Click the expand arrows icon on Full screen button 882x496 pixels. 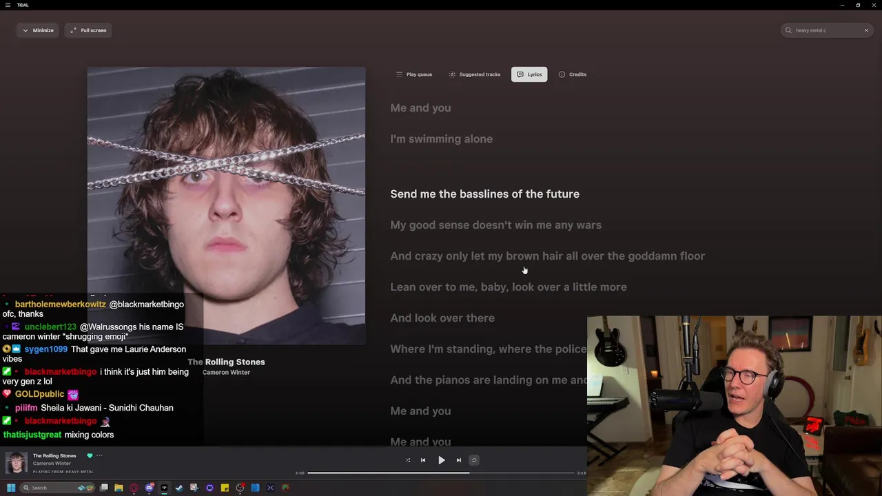click(x=73, y=30)
